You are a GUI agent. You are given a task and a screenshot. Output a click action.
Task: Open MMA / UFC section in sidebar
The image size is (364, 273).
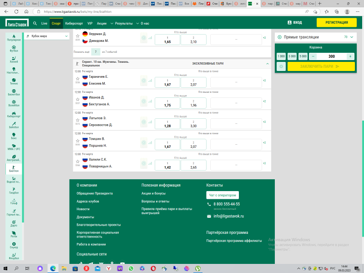coord(14,146)
